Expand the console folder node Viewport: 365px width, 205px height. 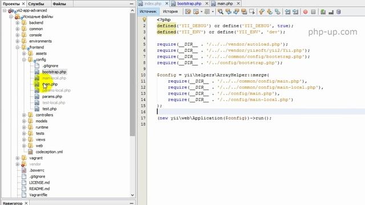[18, 35]
